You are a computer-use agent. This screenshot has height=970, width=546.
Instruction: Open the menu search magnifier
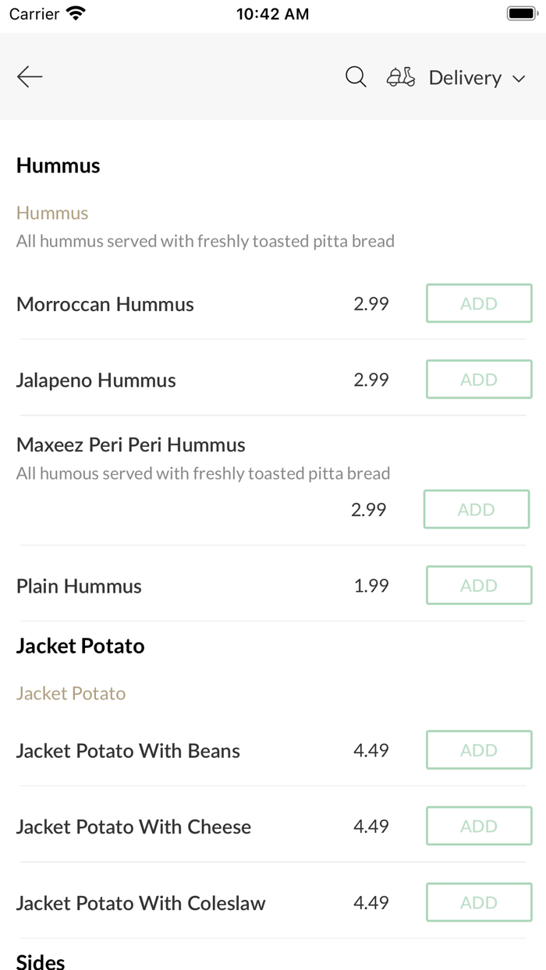(x=356, y=76)
